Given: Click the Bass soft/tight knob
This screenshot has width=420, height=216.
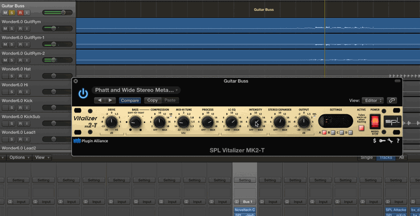Looking at the screenshot, I should [x=135, y=122].
